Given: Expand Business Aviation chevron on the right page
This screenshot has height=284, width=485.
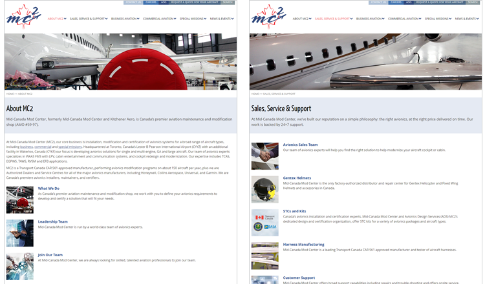Looking at the screenshot, I should pyautogui.click(x=383, y=19).
